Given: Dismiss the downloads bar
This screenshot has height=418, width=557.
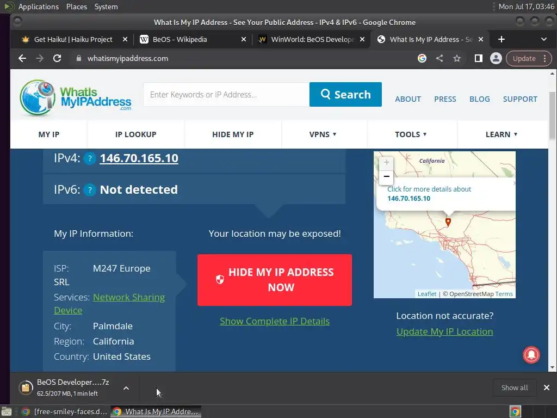Looking at the screenshot, I should pyautogui.click(x=547, y=388).
